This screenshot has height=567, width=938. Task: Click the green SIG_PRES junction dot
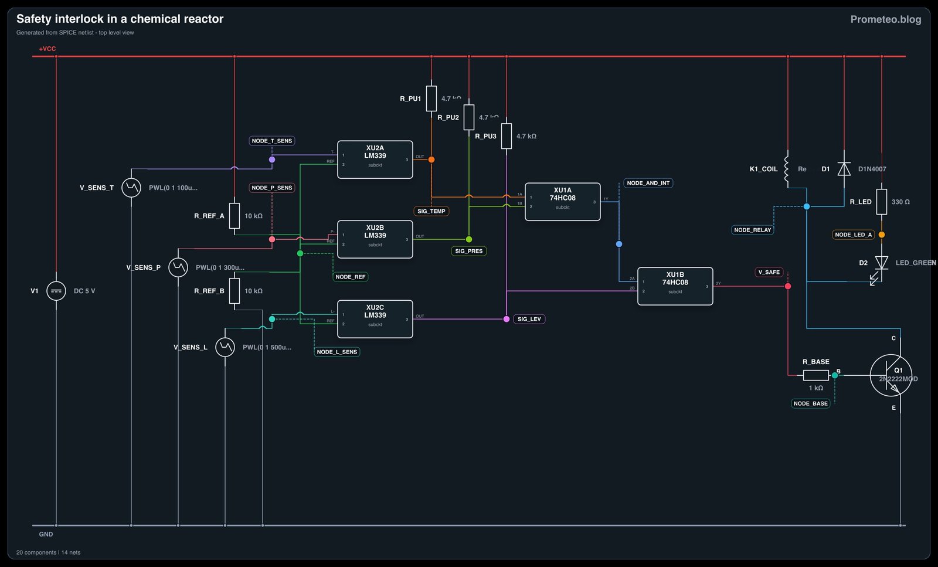tap(469, 239)
